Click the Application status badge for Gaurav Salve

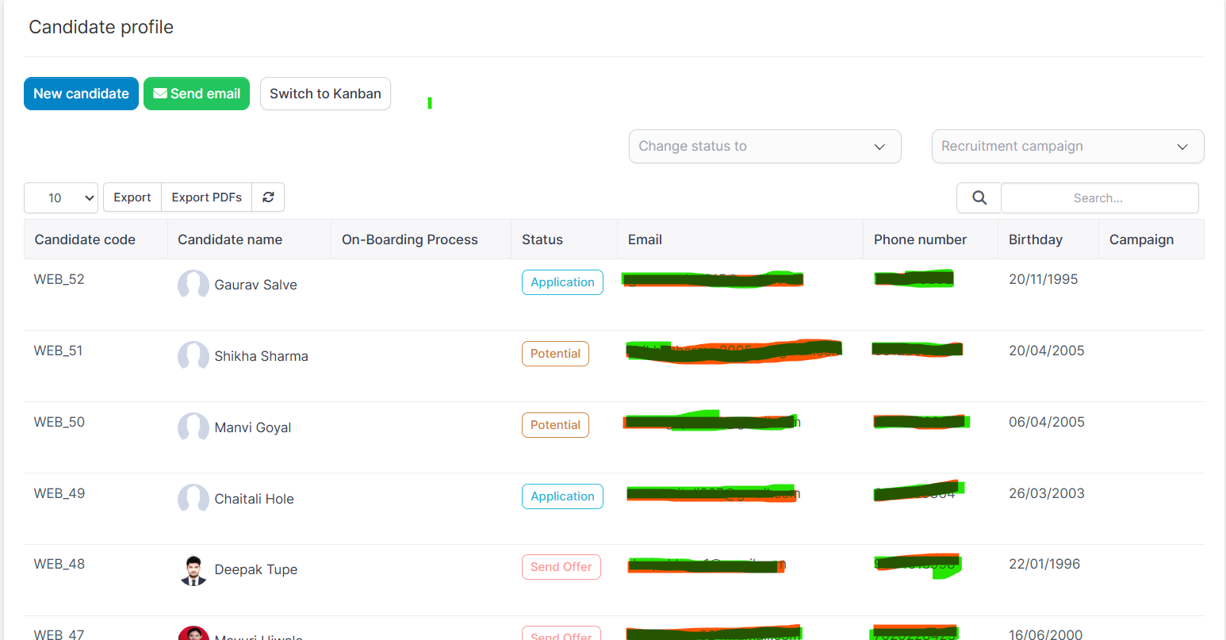click(562, 282)
